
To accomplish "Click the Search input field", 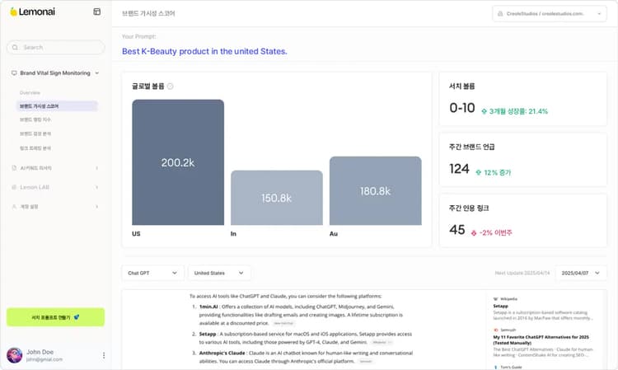I will click(55, 47).
